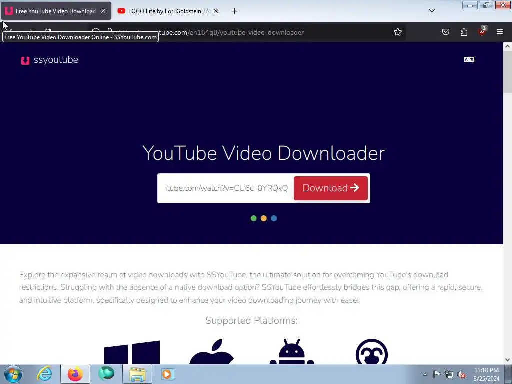512x384 pixels.
Task: Switch to the LOGO Life by Lori Goldstein tab
Action: click(x=168, y=11)
